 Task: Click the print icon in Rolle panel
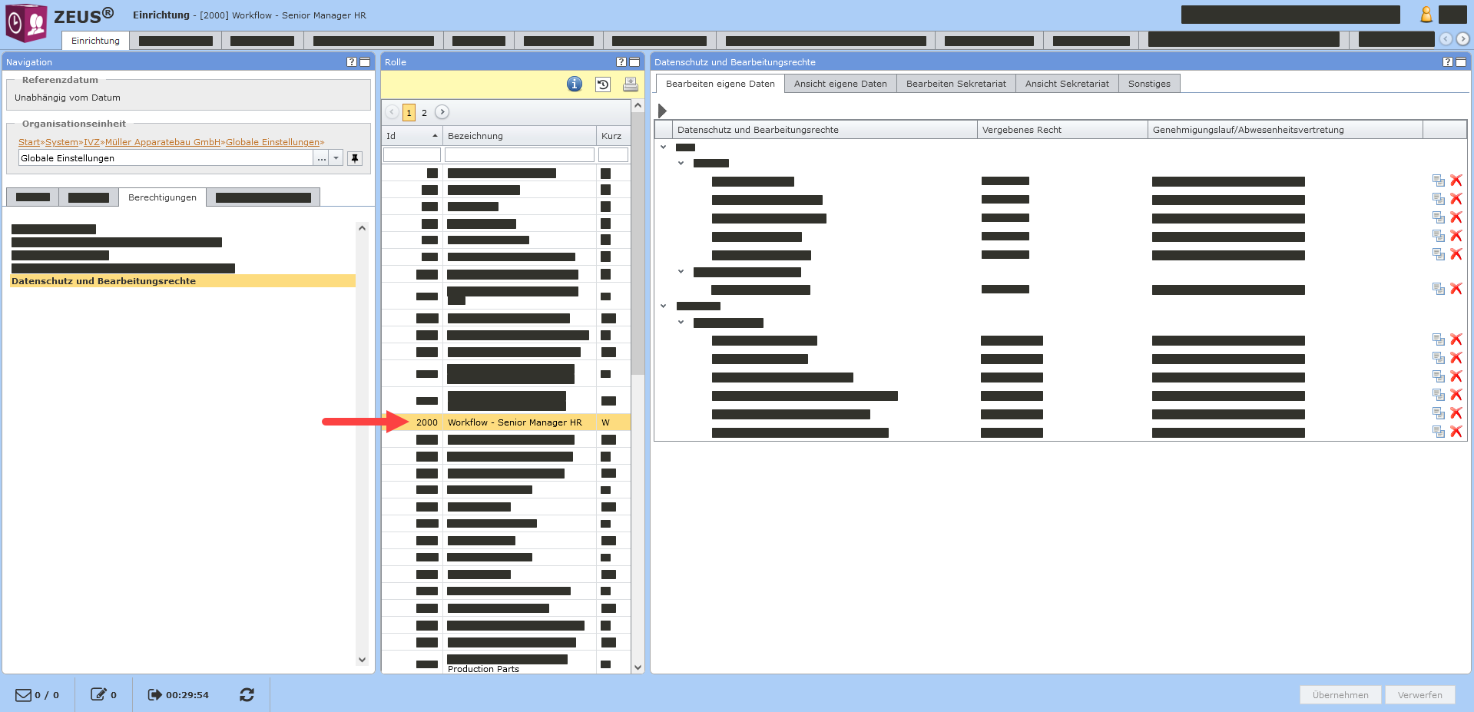[x=630, y=84]
